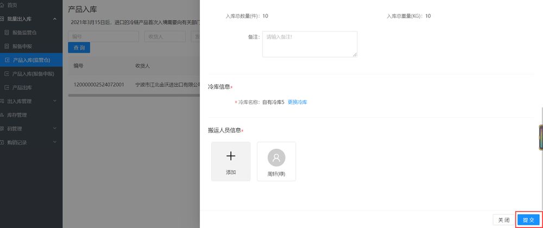Click the 关闭 close button

coord(503,220)
